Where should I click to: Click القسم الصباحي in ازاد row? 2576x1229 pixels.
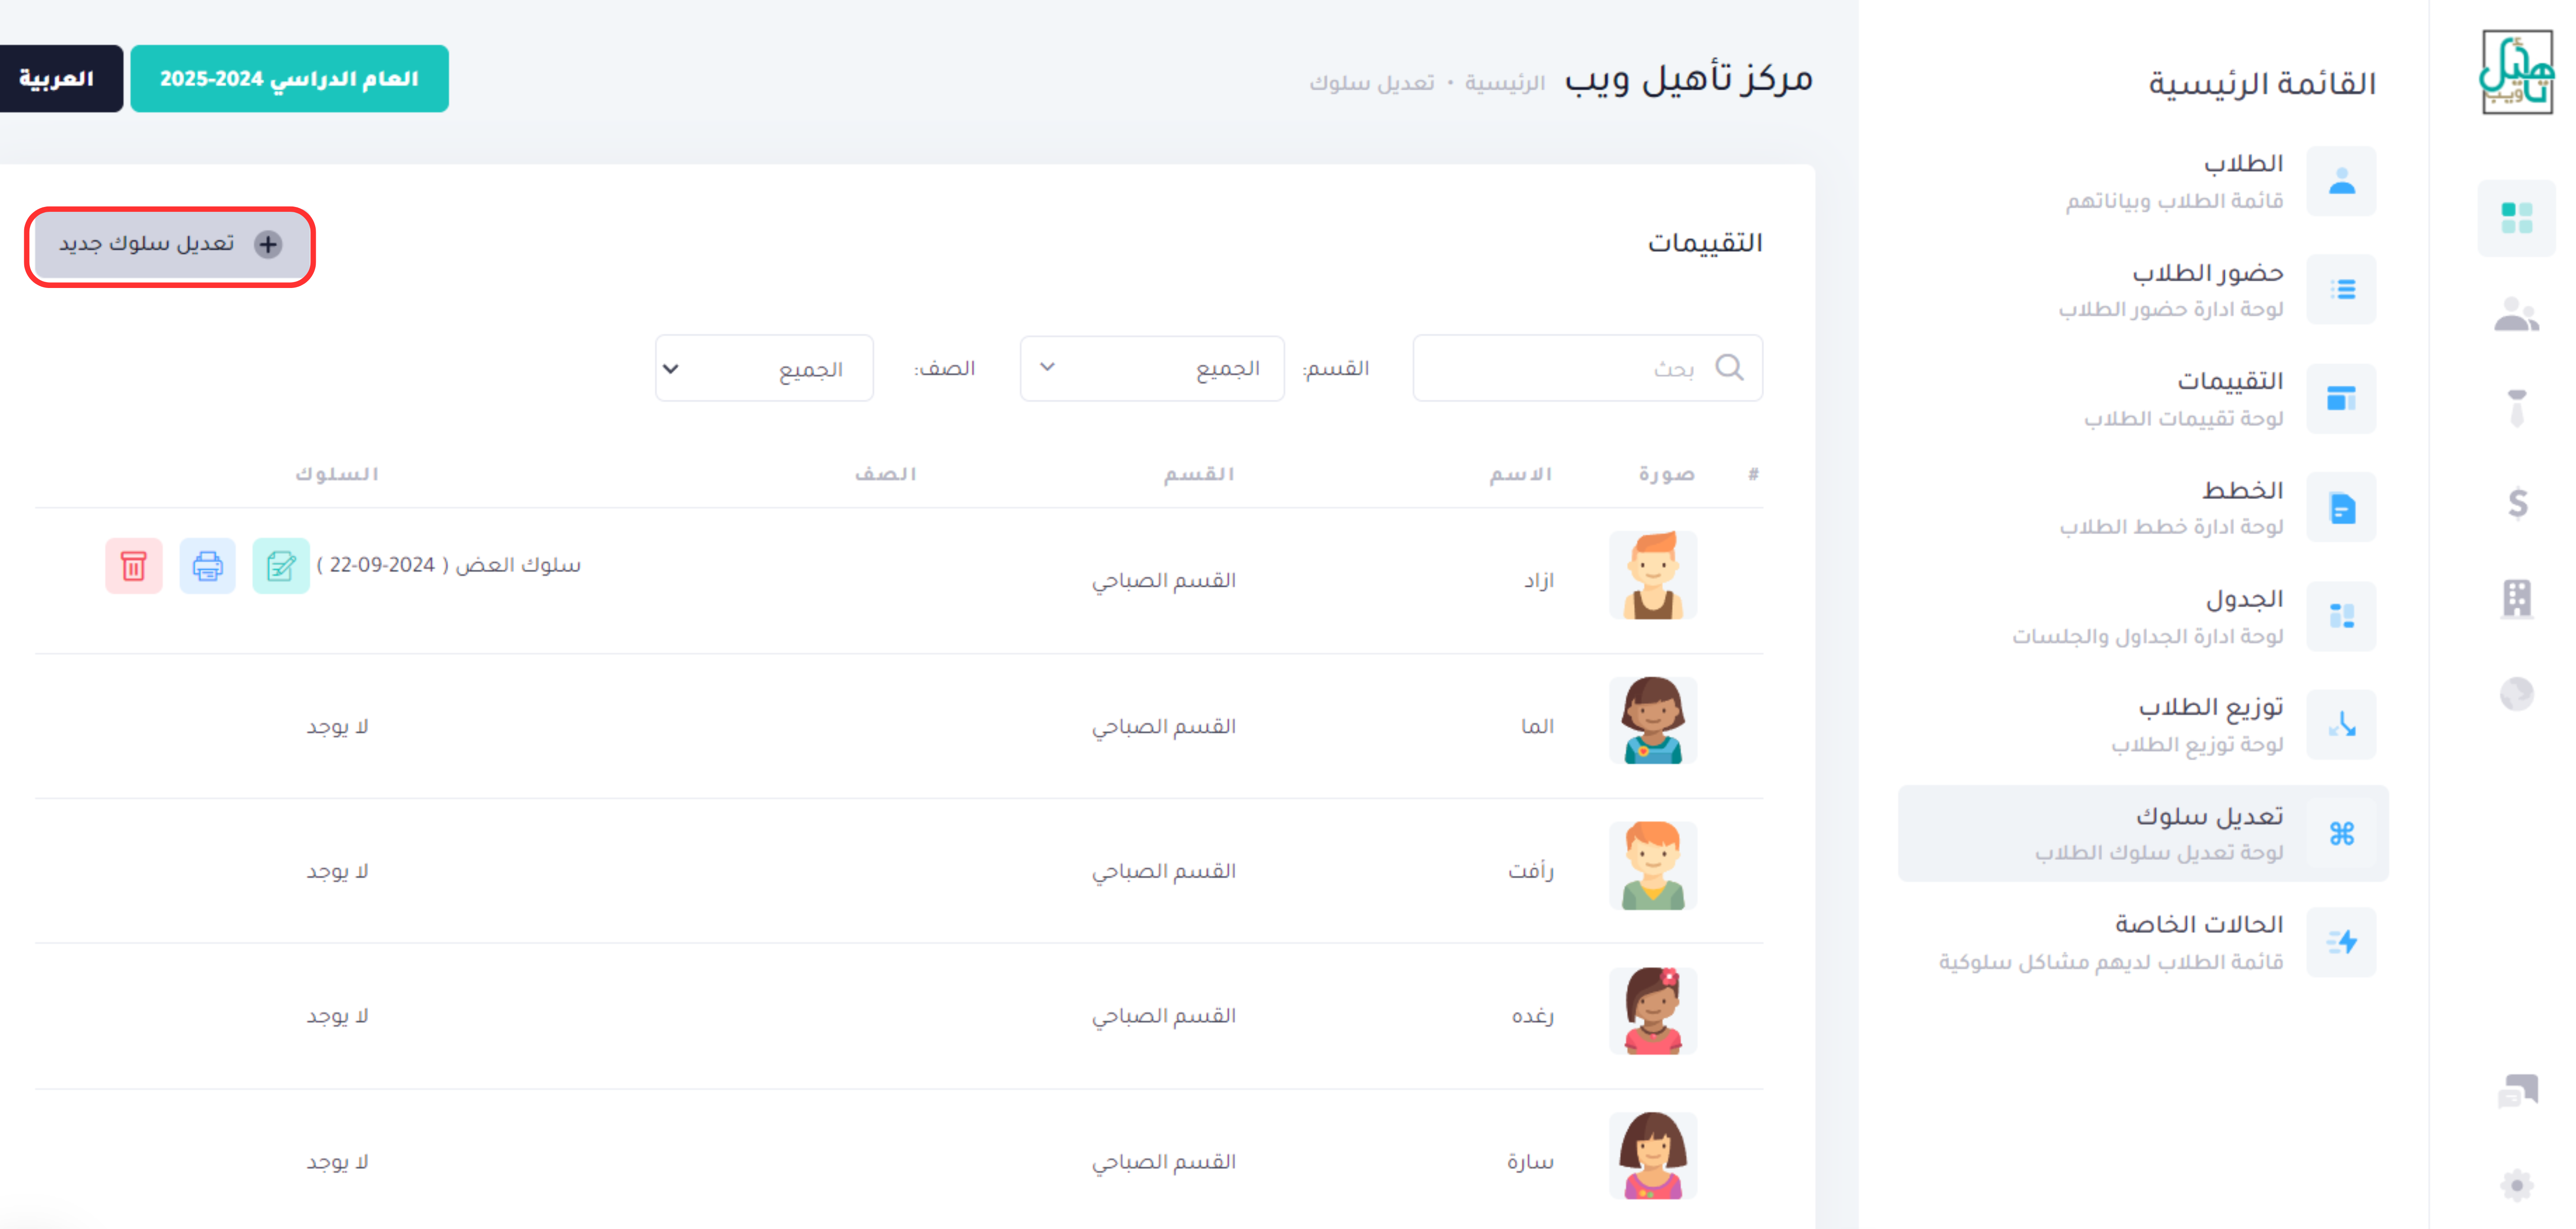[x=1163, y=581]
